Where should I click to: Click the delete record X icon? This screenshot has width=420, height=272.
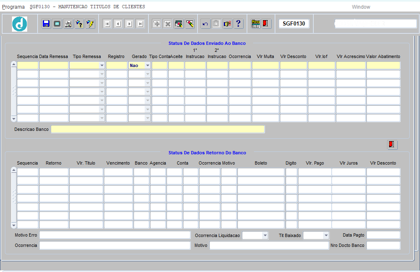click(168, 24)
